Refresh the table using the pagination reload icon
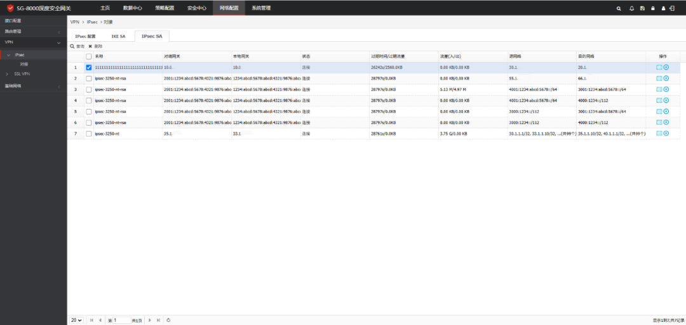Viewport: 686px width, 325px height. click(x=168, y=321)
